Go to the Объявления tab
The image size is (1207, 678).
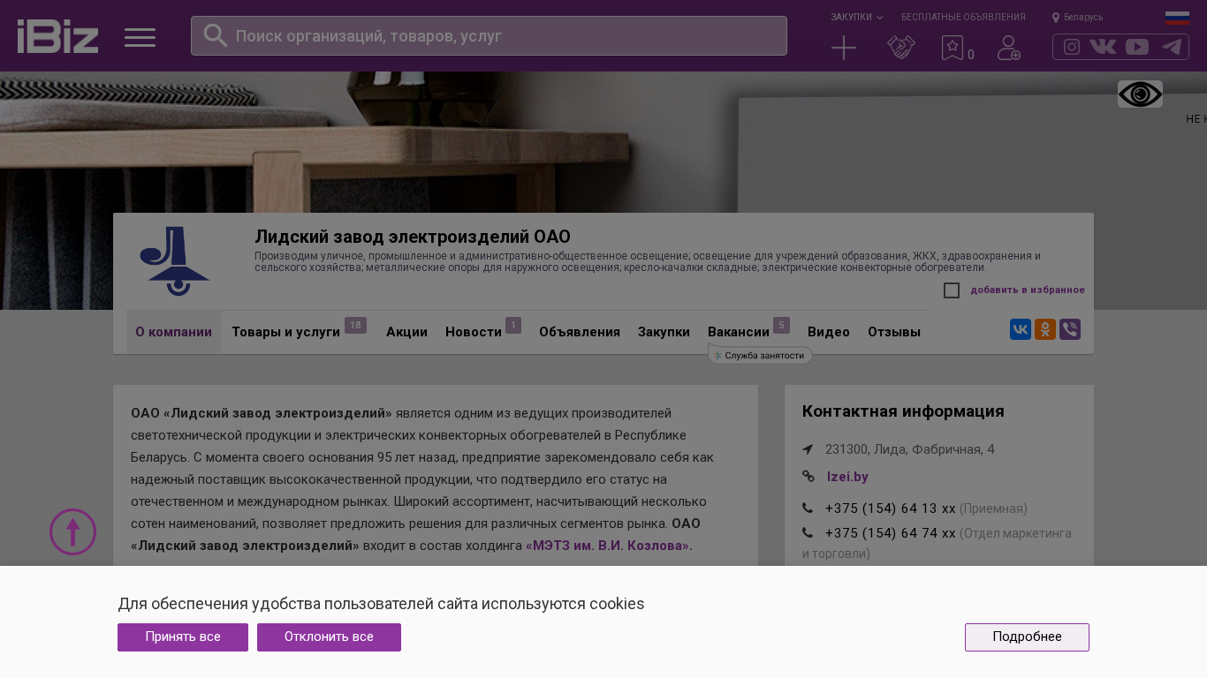click(580, 332)
